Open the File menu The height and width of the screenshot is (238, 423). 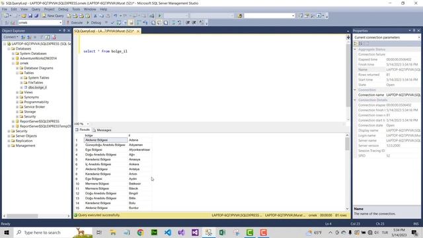point(5,9)
